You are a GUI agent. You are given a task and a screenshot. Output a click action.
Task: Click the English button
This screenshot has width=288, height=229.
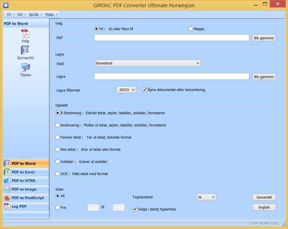click(264, 207)
